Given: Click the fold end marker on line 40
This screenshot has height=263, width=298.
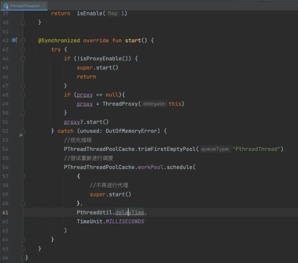Looking at the screenshot, I should (x=23, y=23).
